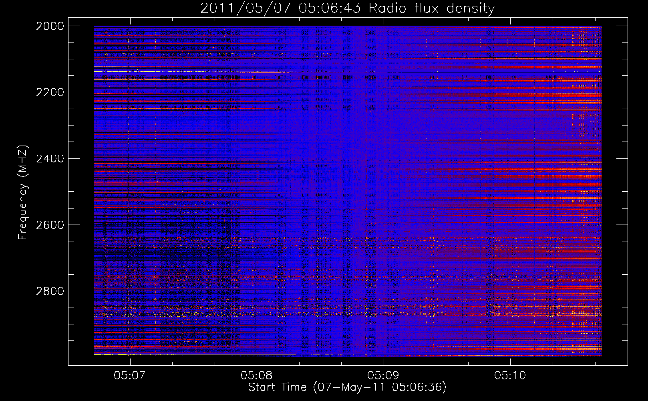648x401 pixels.
Task: Select the 2400 frequency axis label
Action: pyautogui.click(x=50, y=159)
